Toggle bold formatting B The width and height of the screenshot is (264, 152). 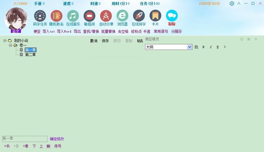203,47
